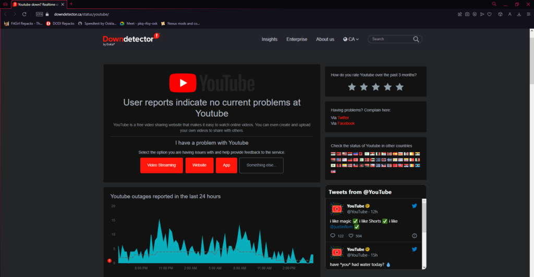
Task: Like the tweet with 504 hearts
Action: (351, 235)
